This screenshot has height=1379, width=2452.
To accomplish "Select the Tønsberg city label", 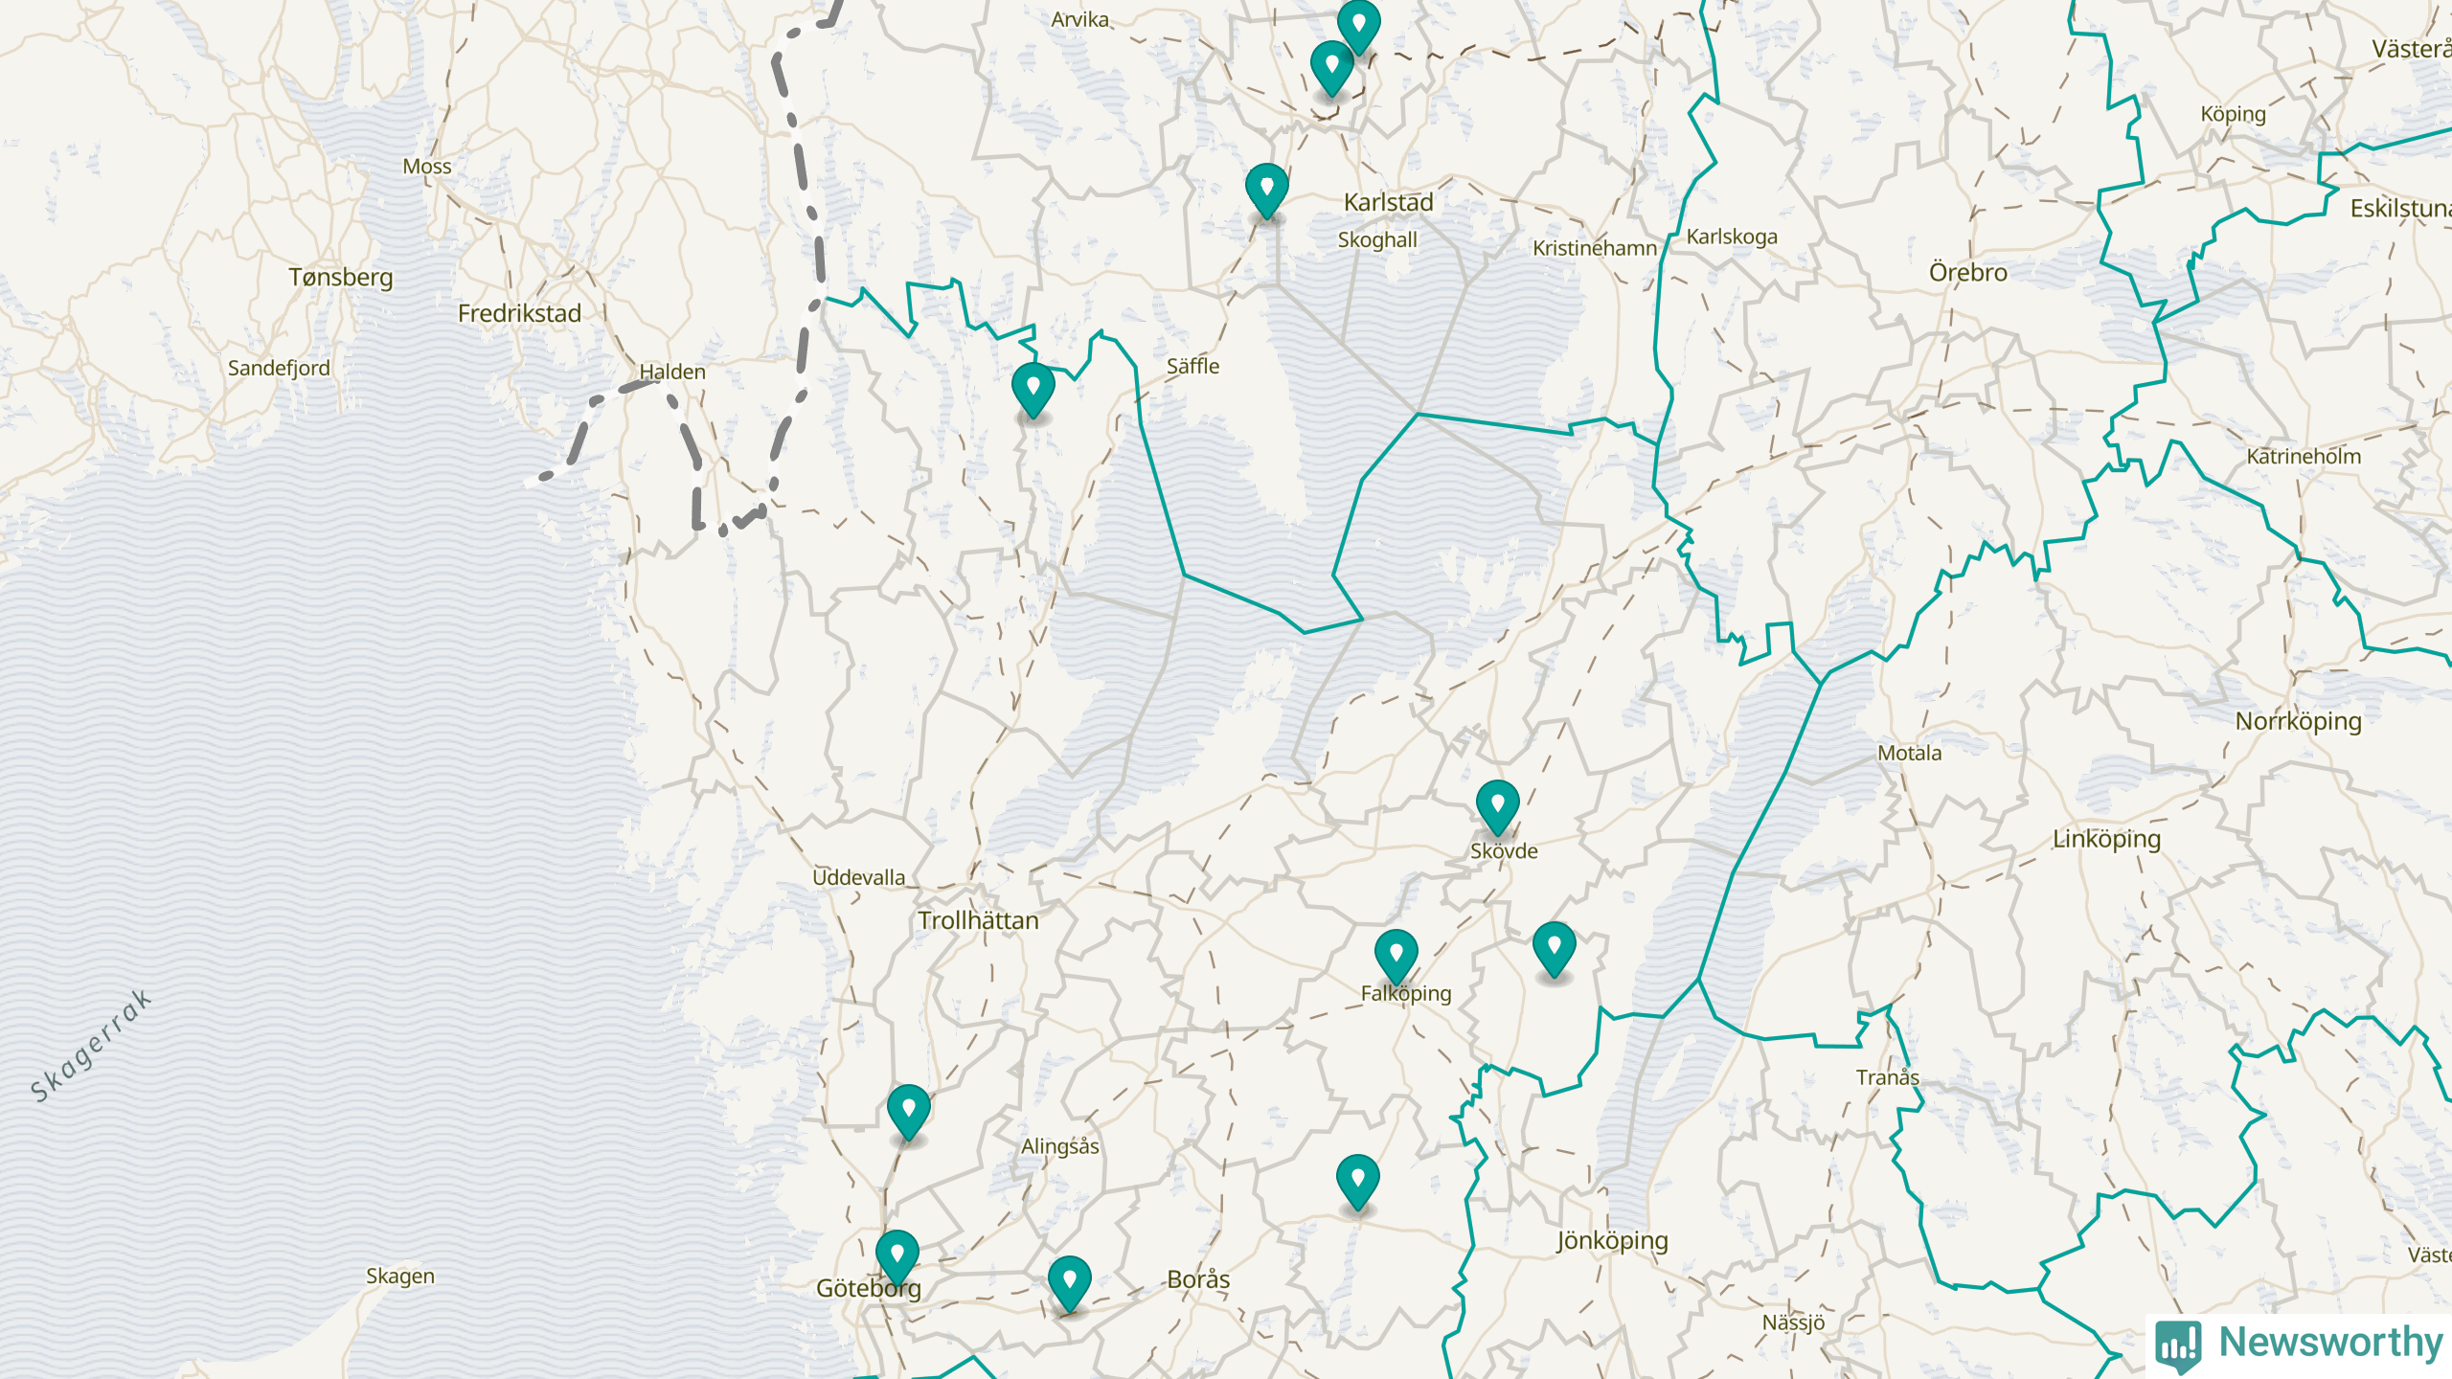I will pos(341,278).
